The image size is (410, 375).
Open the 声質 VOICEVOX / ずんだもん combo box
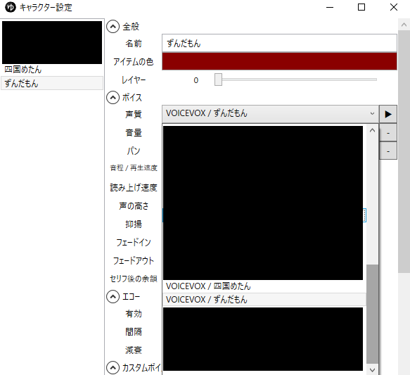tap(270, 114)
